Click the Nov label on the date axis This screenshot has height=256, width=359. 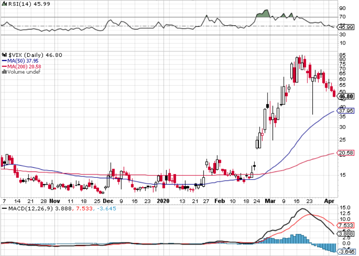55,201
